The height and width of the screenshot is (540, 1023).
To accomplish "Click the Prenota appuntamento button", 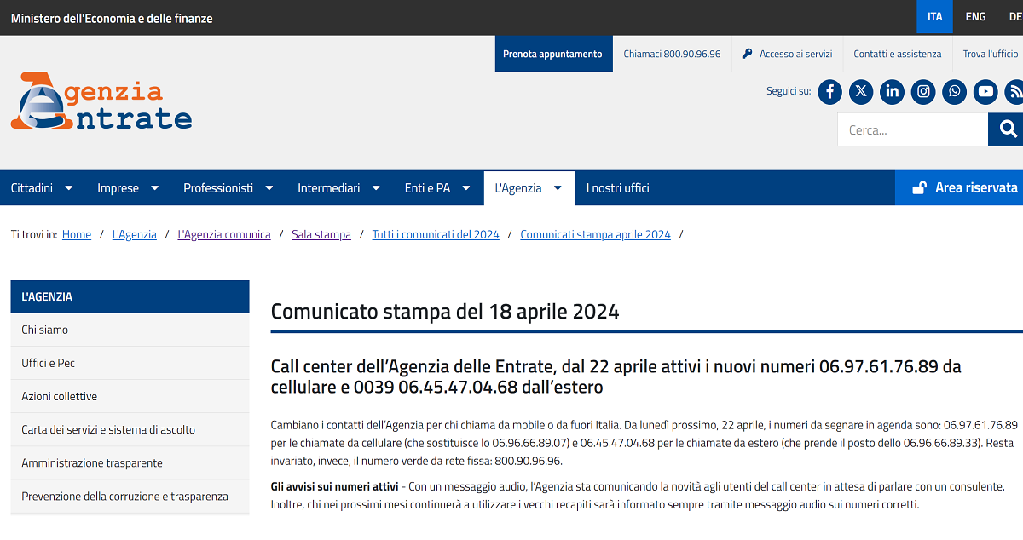I will (553, 53).
